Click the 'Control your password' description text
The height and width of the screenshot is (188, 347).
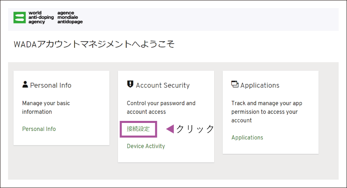(x=161, y=107)
